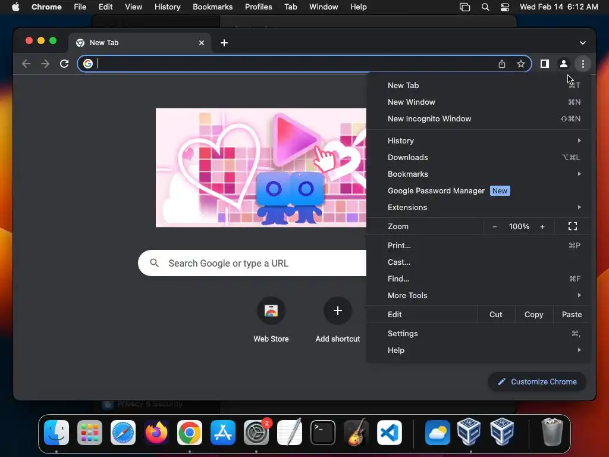
Task: Open TextEdit from the Dock
Action: pyautogui.click(x=290, y=432)
